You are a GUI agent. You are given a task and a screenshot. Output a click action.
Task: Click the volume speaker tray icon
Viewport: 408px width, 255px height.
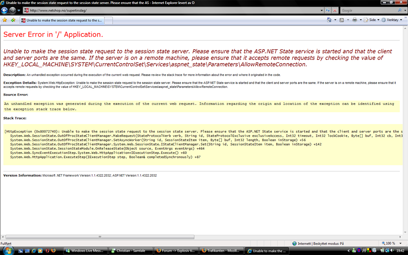pos(392,251)
